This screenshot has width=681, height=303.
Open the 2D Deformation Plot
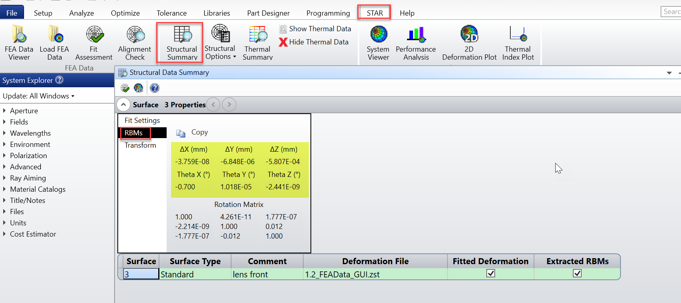469,42
